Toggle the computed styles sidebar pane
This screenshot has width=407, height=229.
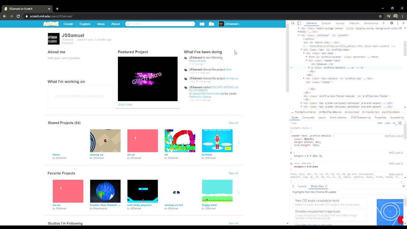pyautogui.click(x=400, y=123)
